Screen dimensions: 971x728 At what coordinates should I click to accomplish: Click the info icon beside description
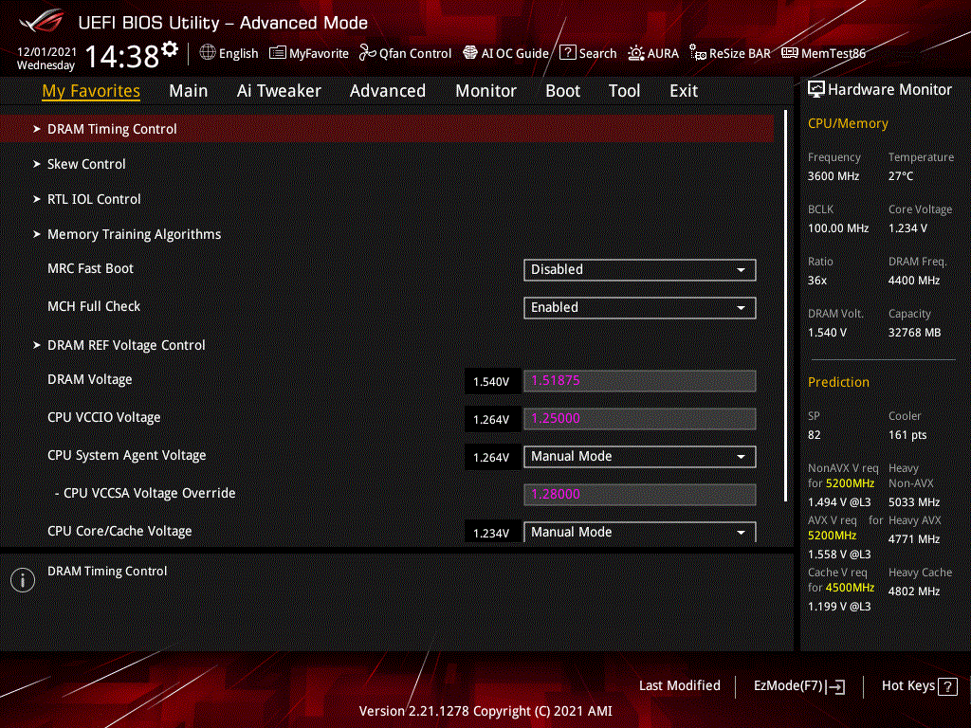[23, 580]
